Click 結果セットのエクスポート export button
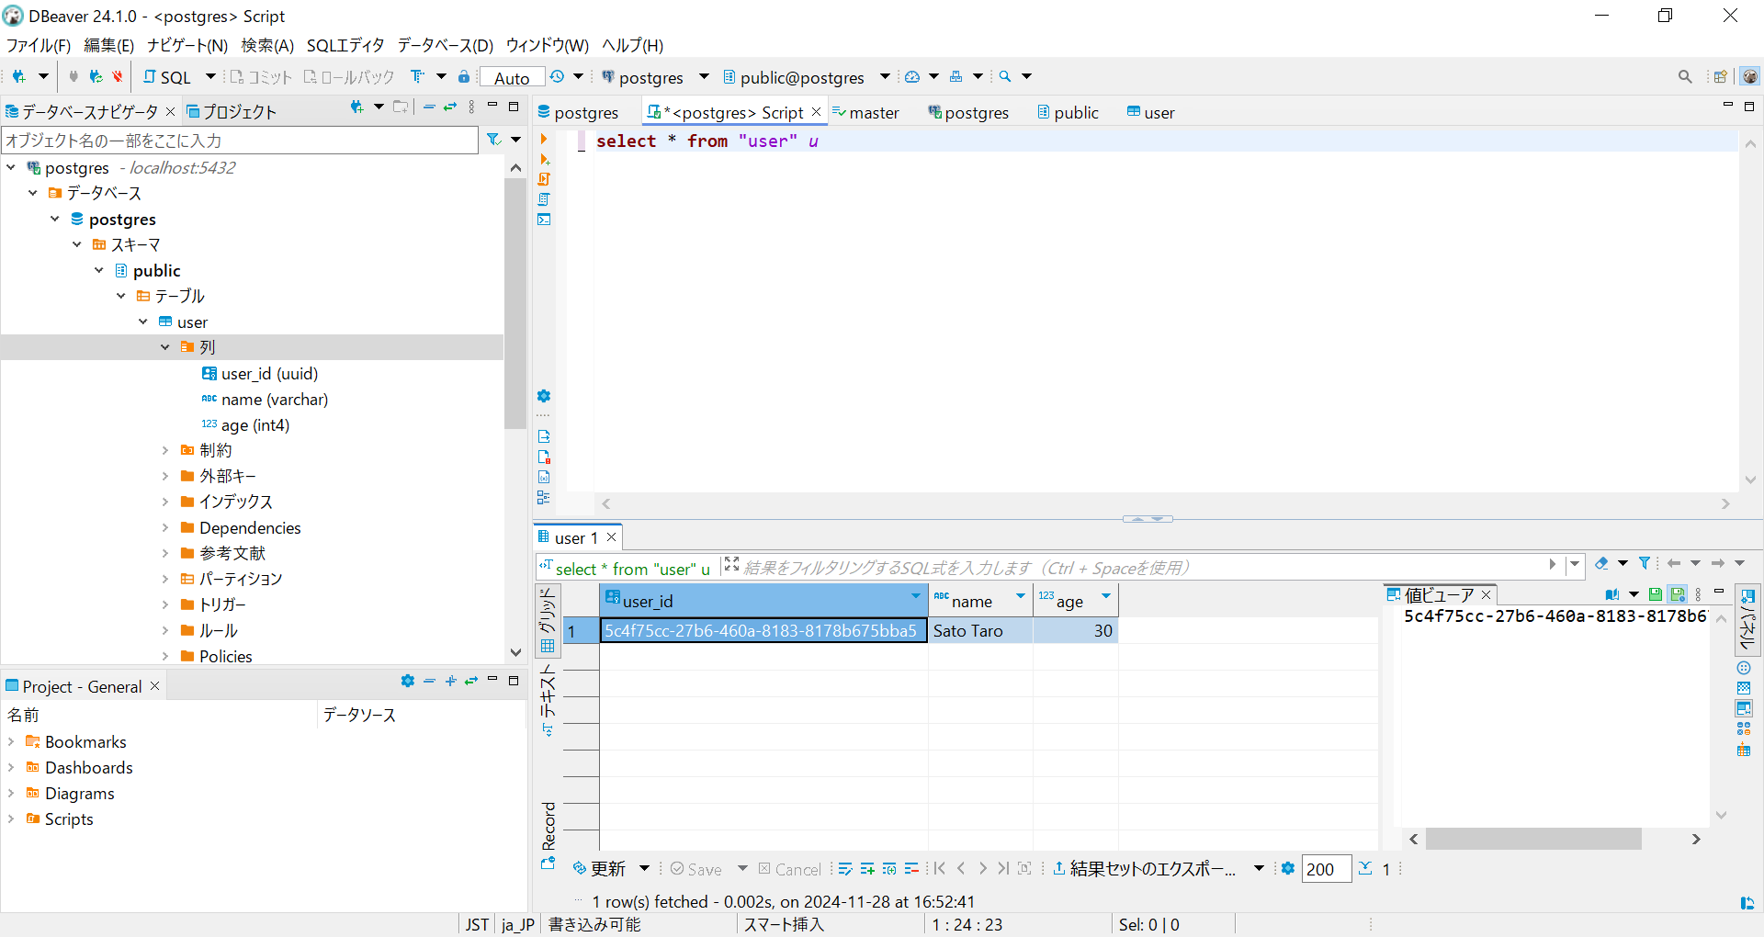Image resolution: width=1764 pixels, height=937 pixels. click(x=1150, y=868)
